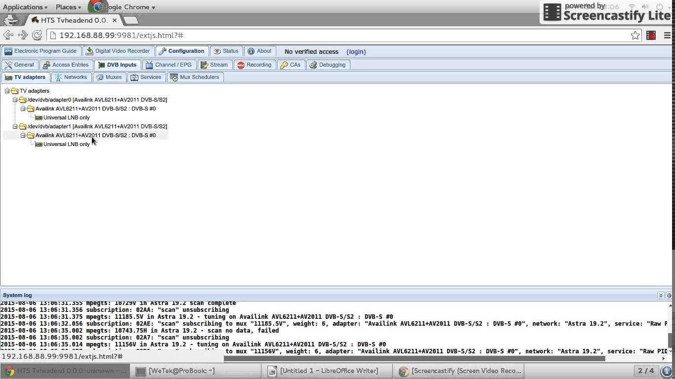Open the Networks sub-tab
The height and width of the screenshot is (379, 675).
pyautogui.click(x=71, y=77)
